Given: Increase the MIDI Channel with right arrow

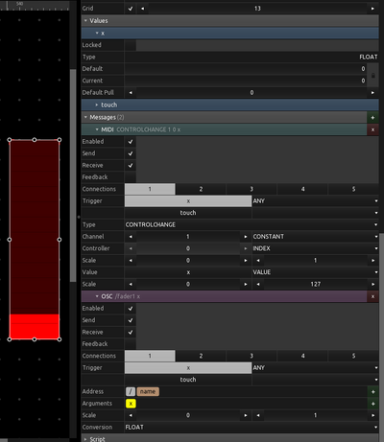Looking at the screenshot, I should [246, 237].
